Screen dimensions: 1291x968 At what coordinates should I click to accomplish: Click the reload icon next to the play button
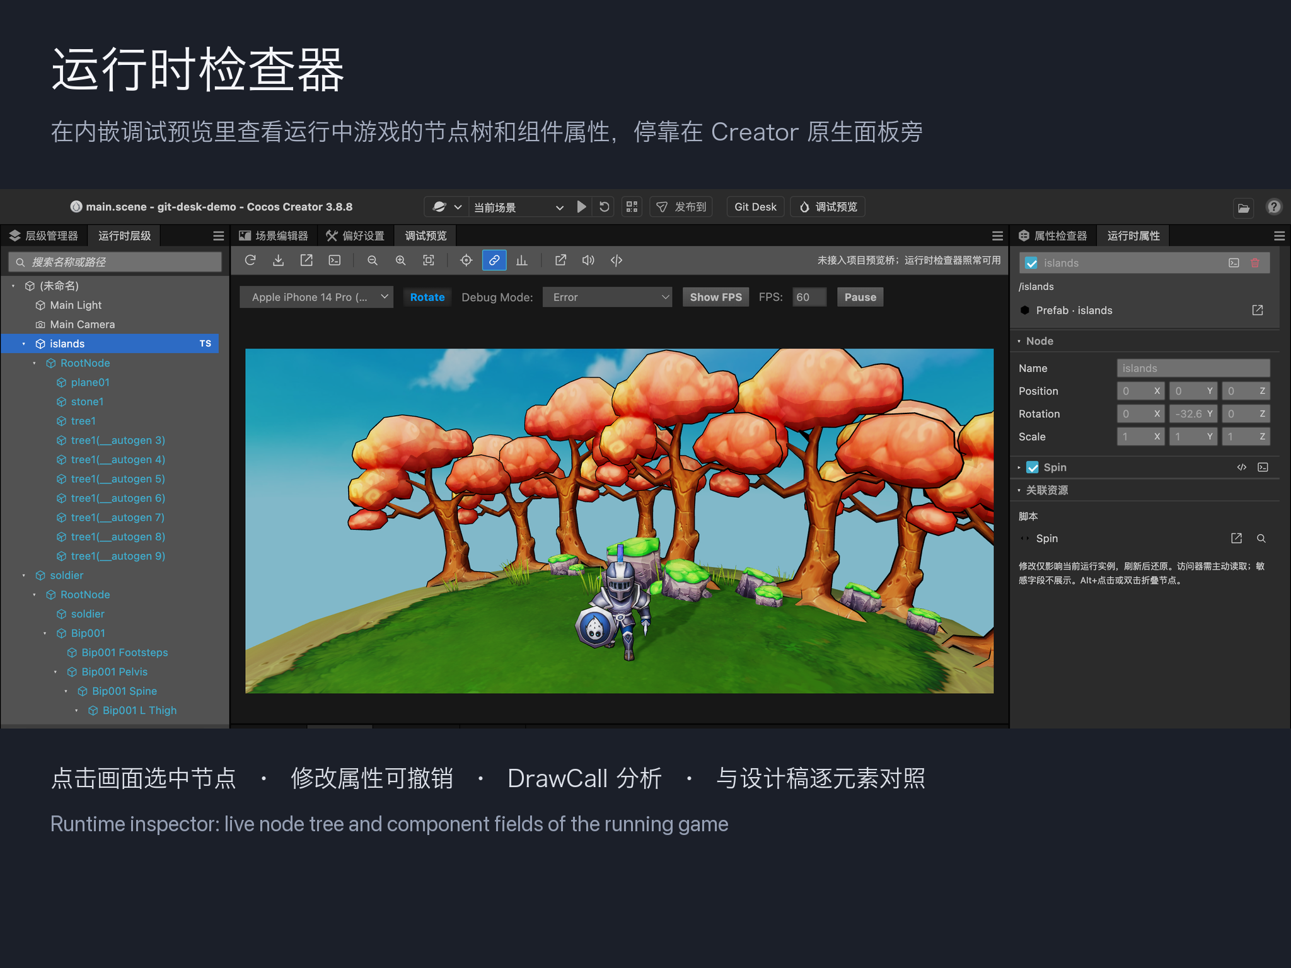pyautogui.click(x=604, y=207)
